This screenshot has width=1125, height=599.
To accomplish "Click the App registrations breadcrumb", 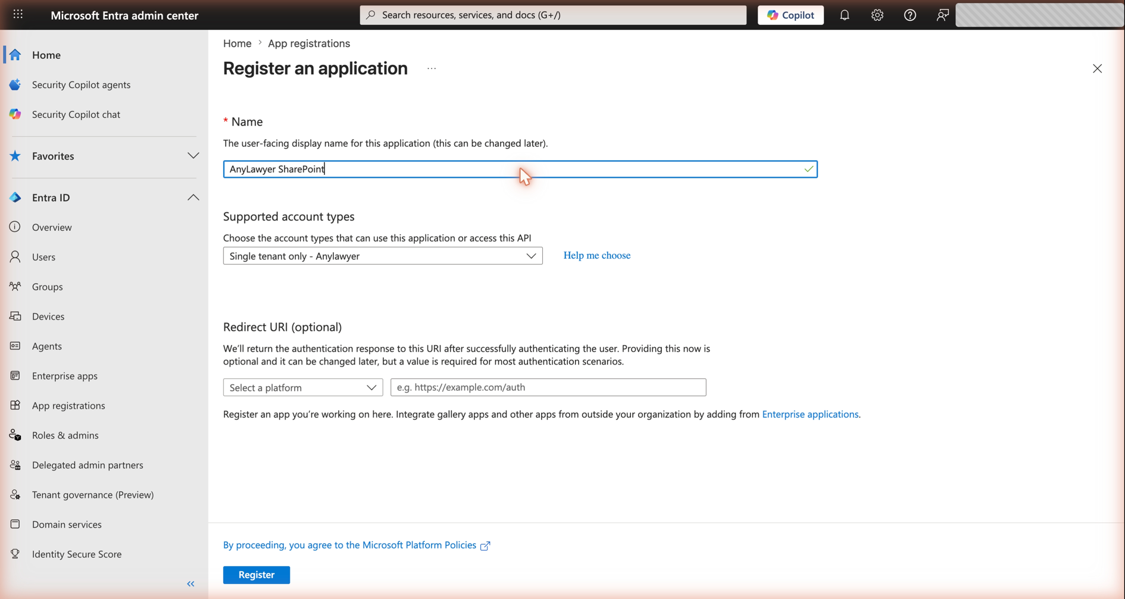I will tap(309, 43).
